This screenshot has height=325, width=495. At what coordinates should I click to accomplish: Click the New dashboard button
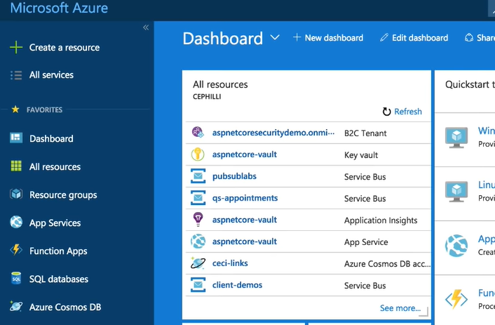(328, 38)
